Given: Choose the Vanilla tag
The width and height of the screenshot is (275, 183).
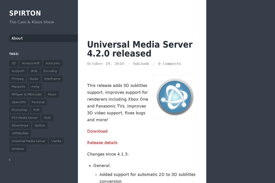Looking at the screenshot, I should click(56, 141).
